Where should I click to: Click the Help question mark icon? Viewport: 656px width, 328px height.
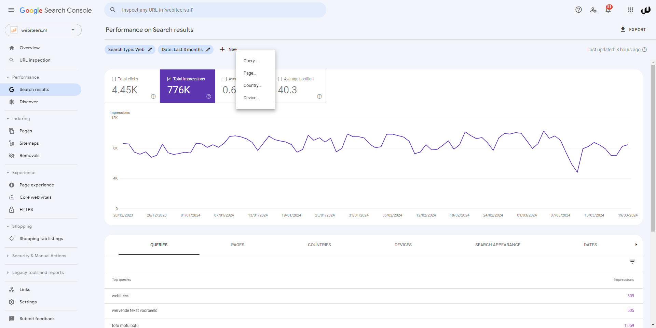[x=578, y=10]
